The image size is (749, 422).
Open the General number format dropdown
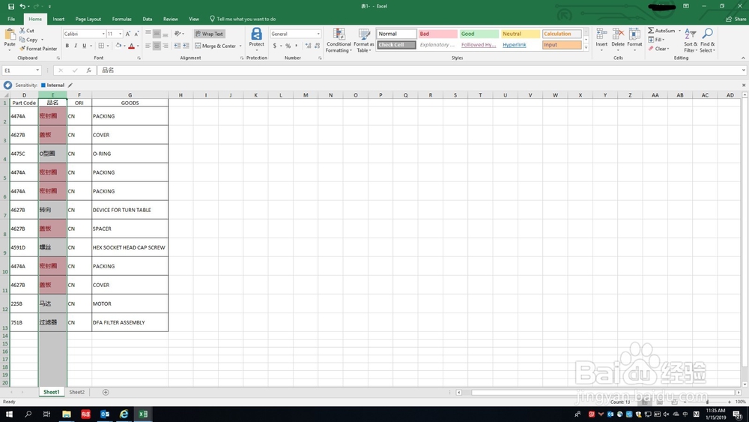coord(318,34)
